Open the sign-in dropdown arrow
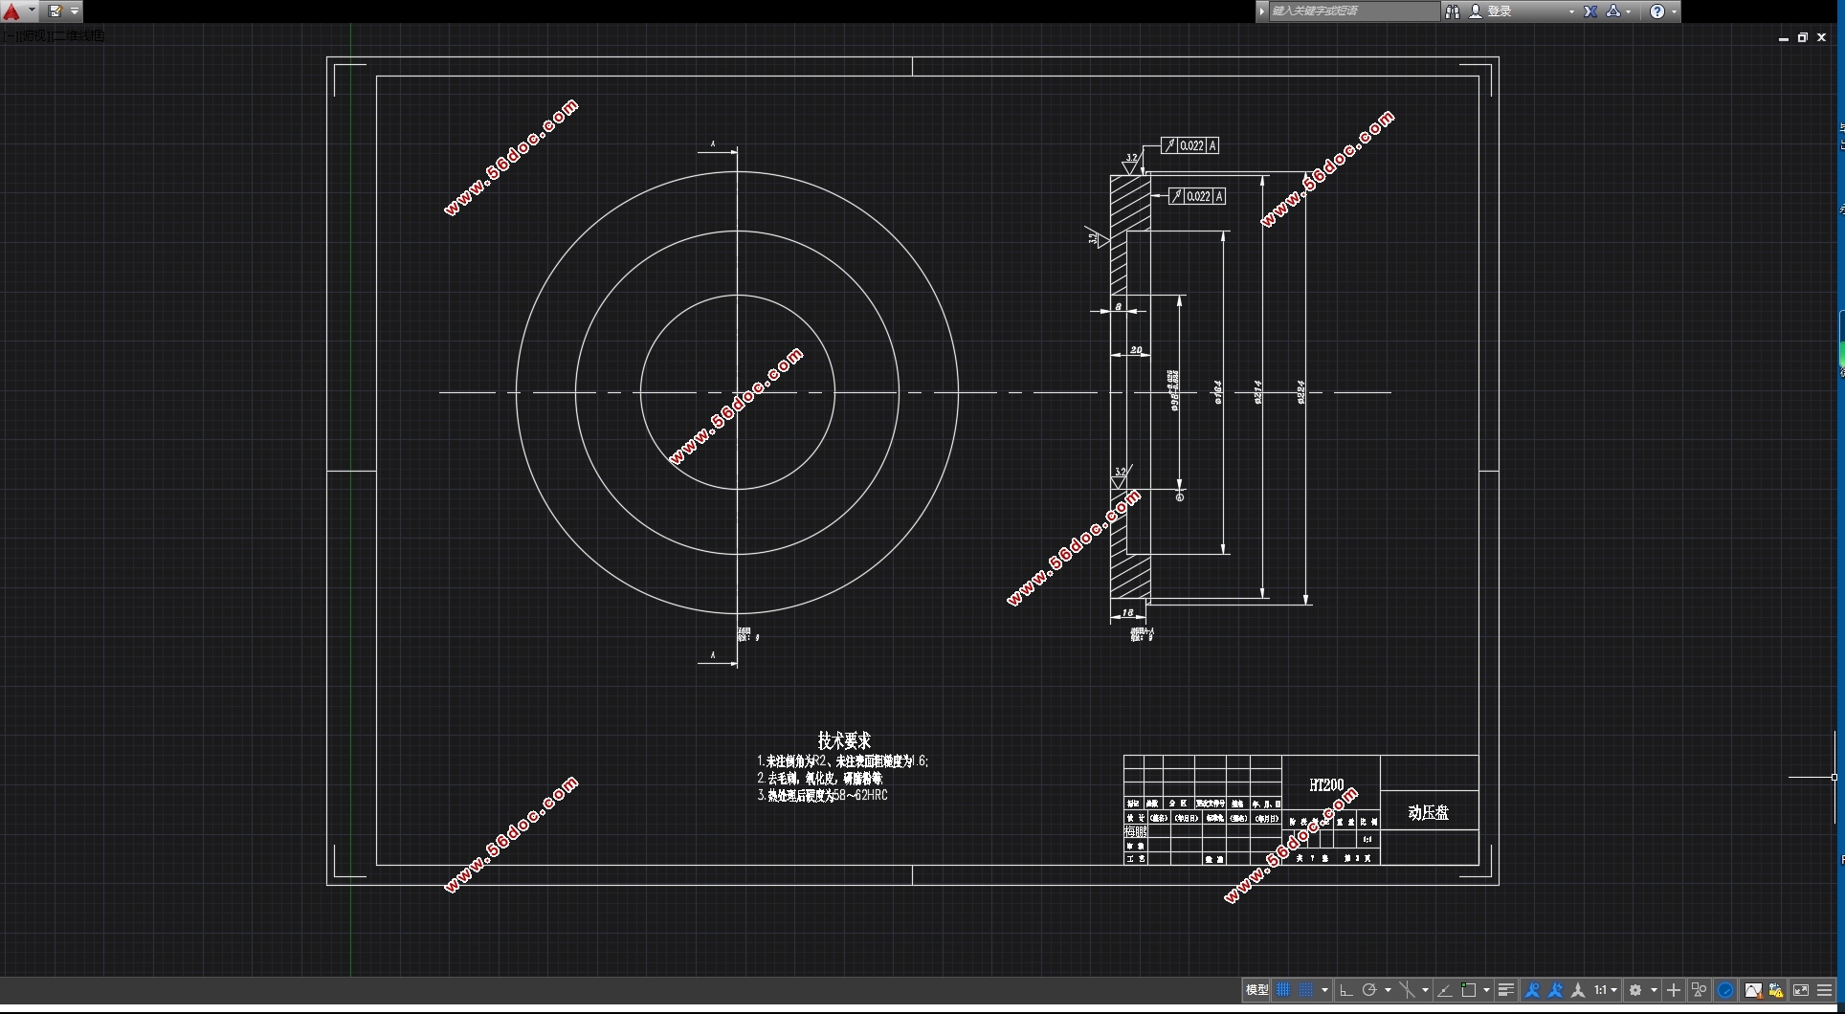The height and width of the screenshot is (1014, 1845). coord(1571,11)
